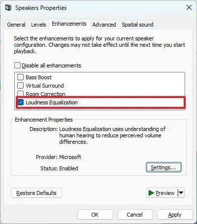Viewport: 197px width, 224px height.
Task: Click the Restore Defaults button
Action: tap(36, 193)
